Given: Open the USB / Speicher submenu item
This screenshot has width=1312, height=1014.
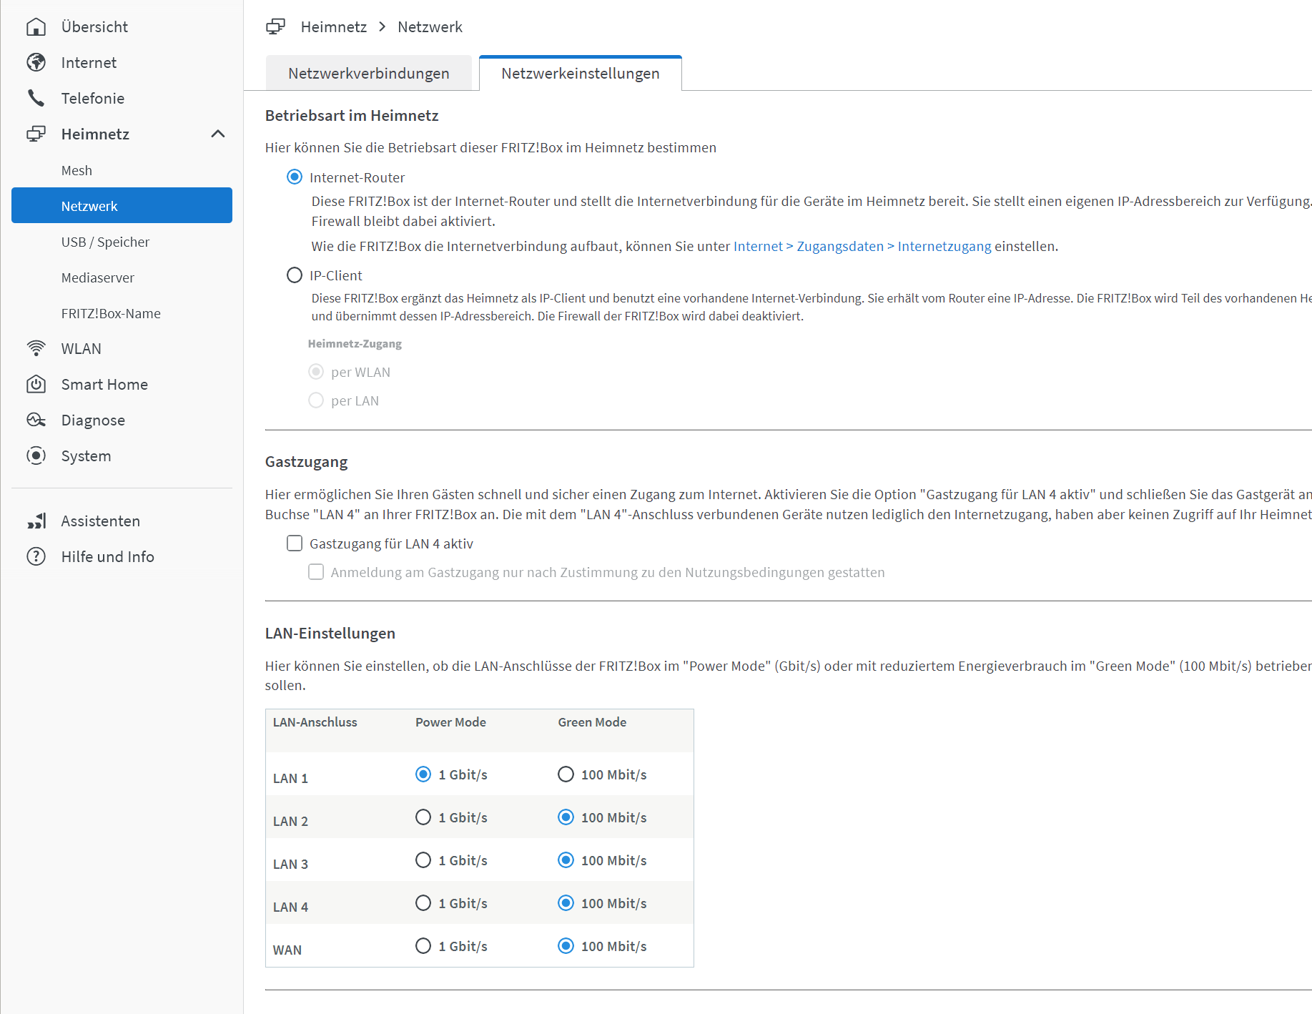Looking at the screenshot, I should point(105,242).
